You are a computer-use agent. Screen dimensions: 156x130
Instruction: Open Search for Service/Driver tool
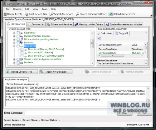coord(91,14)
